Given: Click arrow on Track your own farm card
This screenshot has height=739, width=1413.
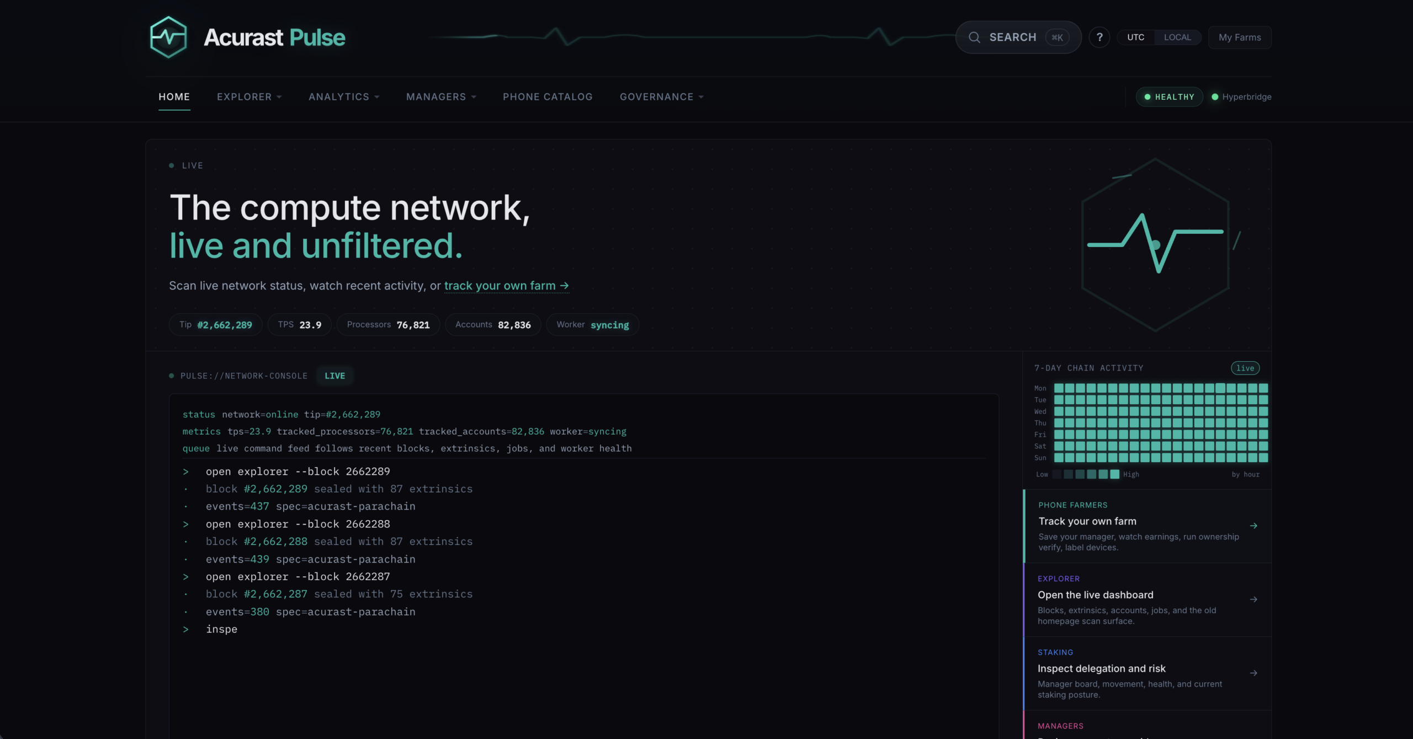Looking at the screenshot, I should (x=1253, y=526).
